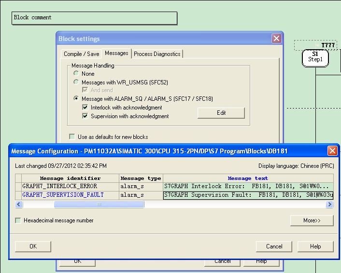Select the GRAPH7_SUPERVISION_FAULT identifier cell
Screen dimensions: 341x273
(x=70, y=195)
